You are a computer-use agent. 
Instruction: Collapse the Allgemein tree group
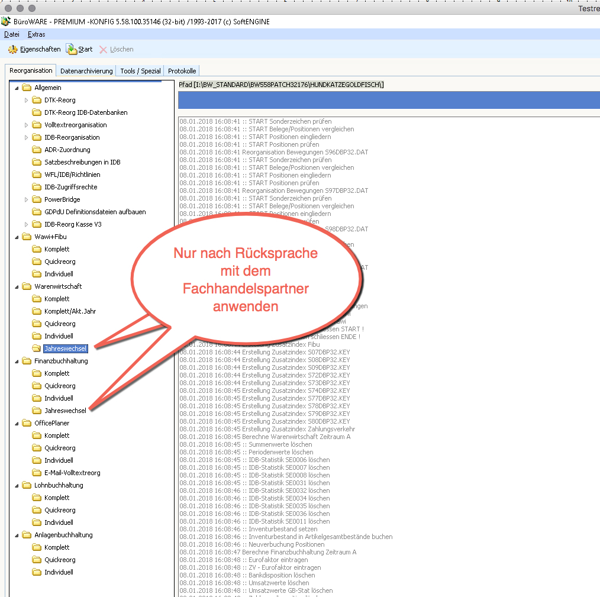pos(17,88)
